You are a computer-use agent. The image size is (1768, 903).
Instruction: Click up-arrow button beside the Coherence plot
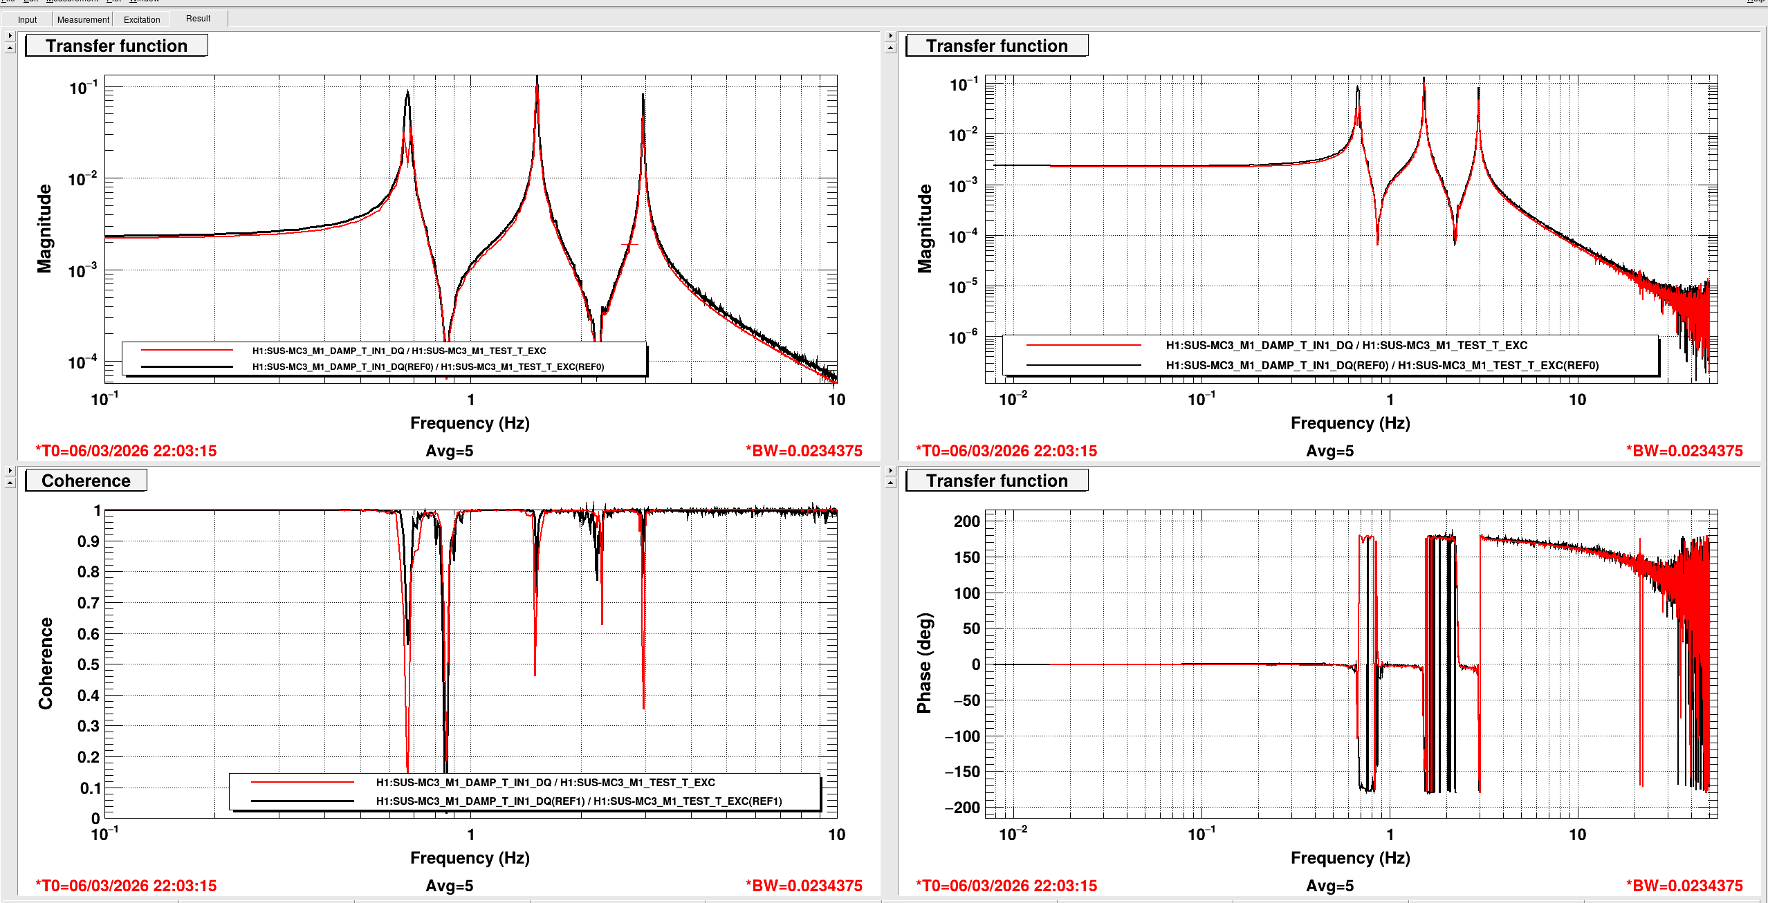click(x=10, y=483)
